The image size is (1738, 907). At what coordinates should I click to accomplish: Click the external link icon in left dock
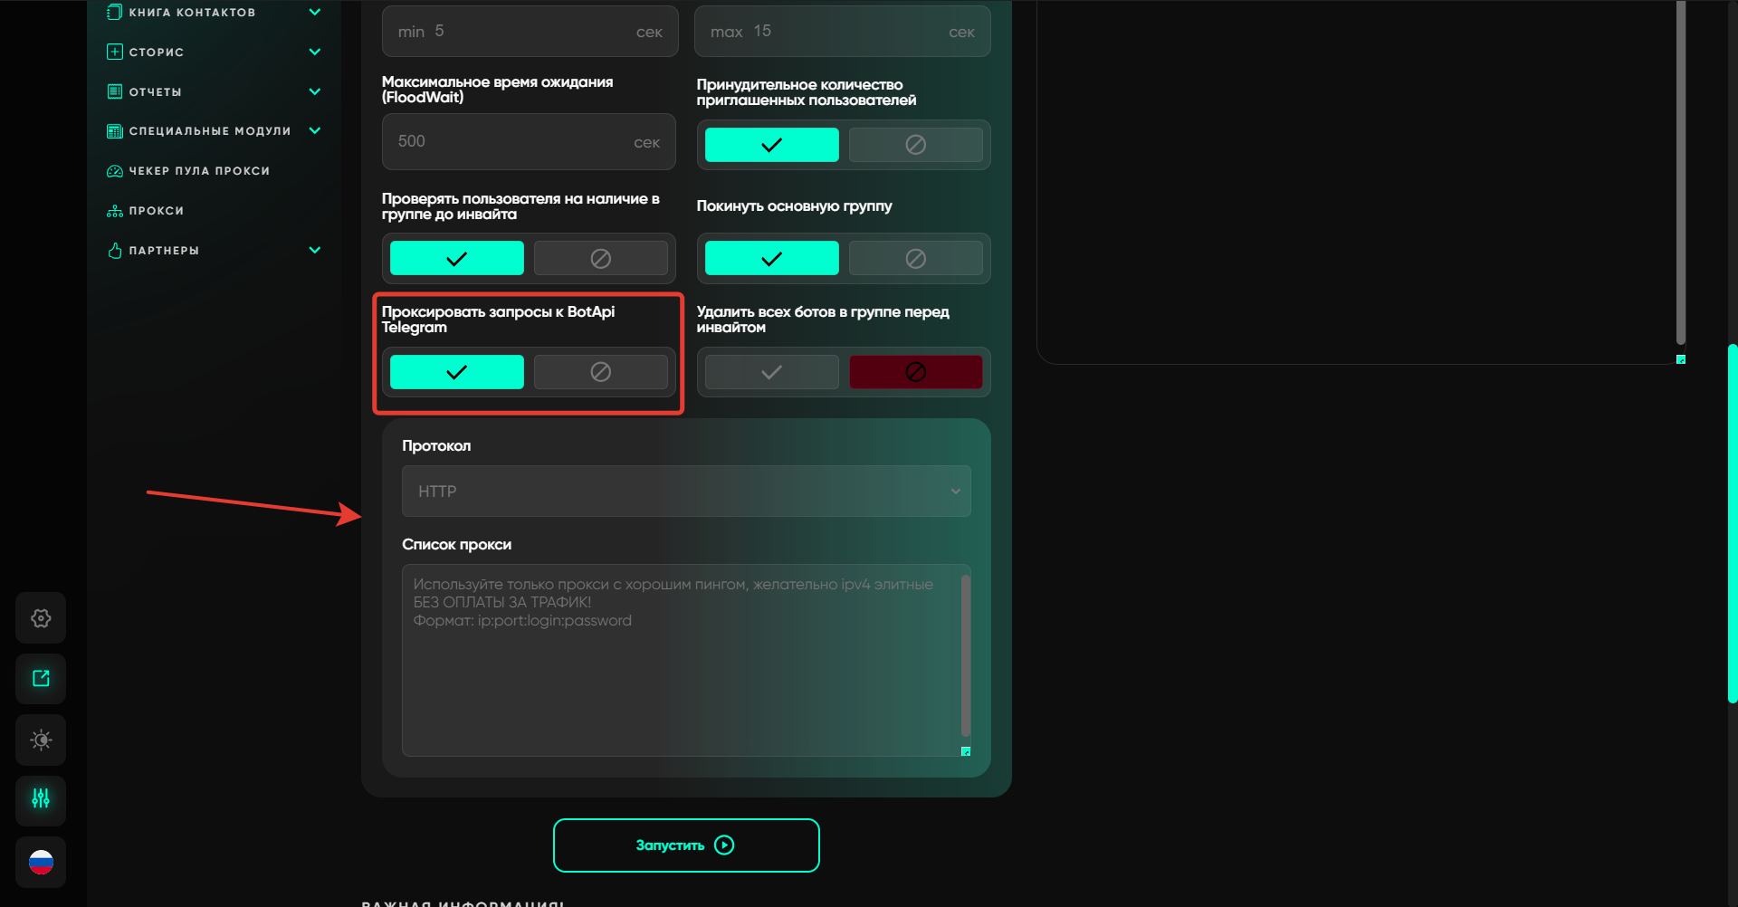coord(41,679)
